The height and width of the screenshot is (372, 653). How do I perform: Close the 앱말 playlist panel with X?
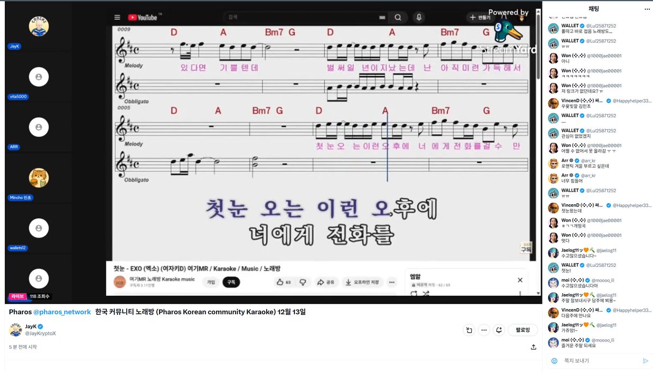520,280
